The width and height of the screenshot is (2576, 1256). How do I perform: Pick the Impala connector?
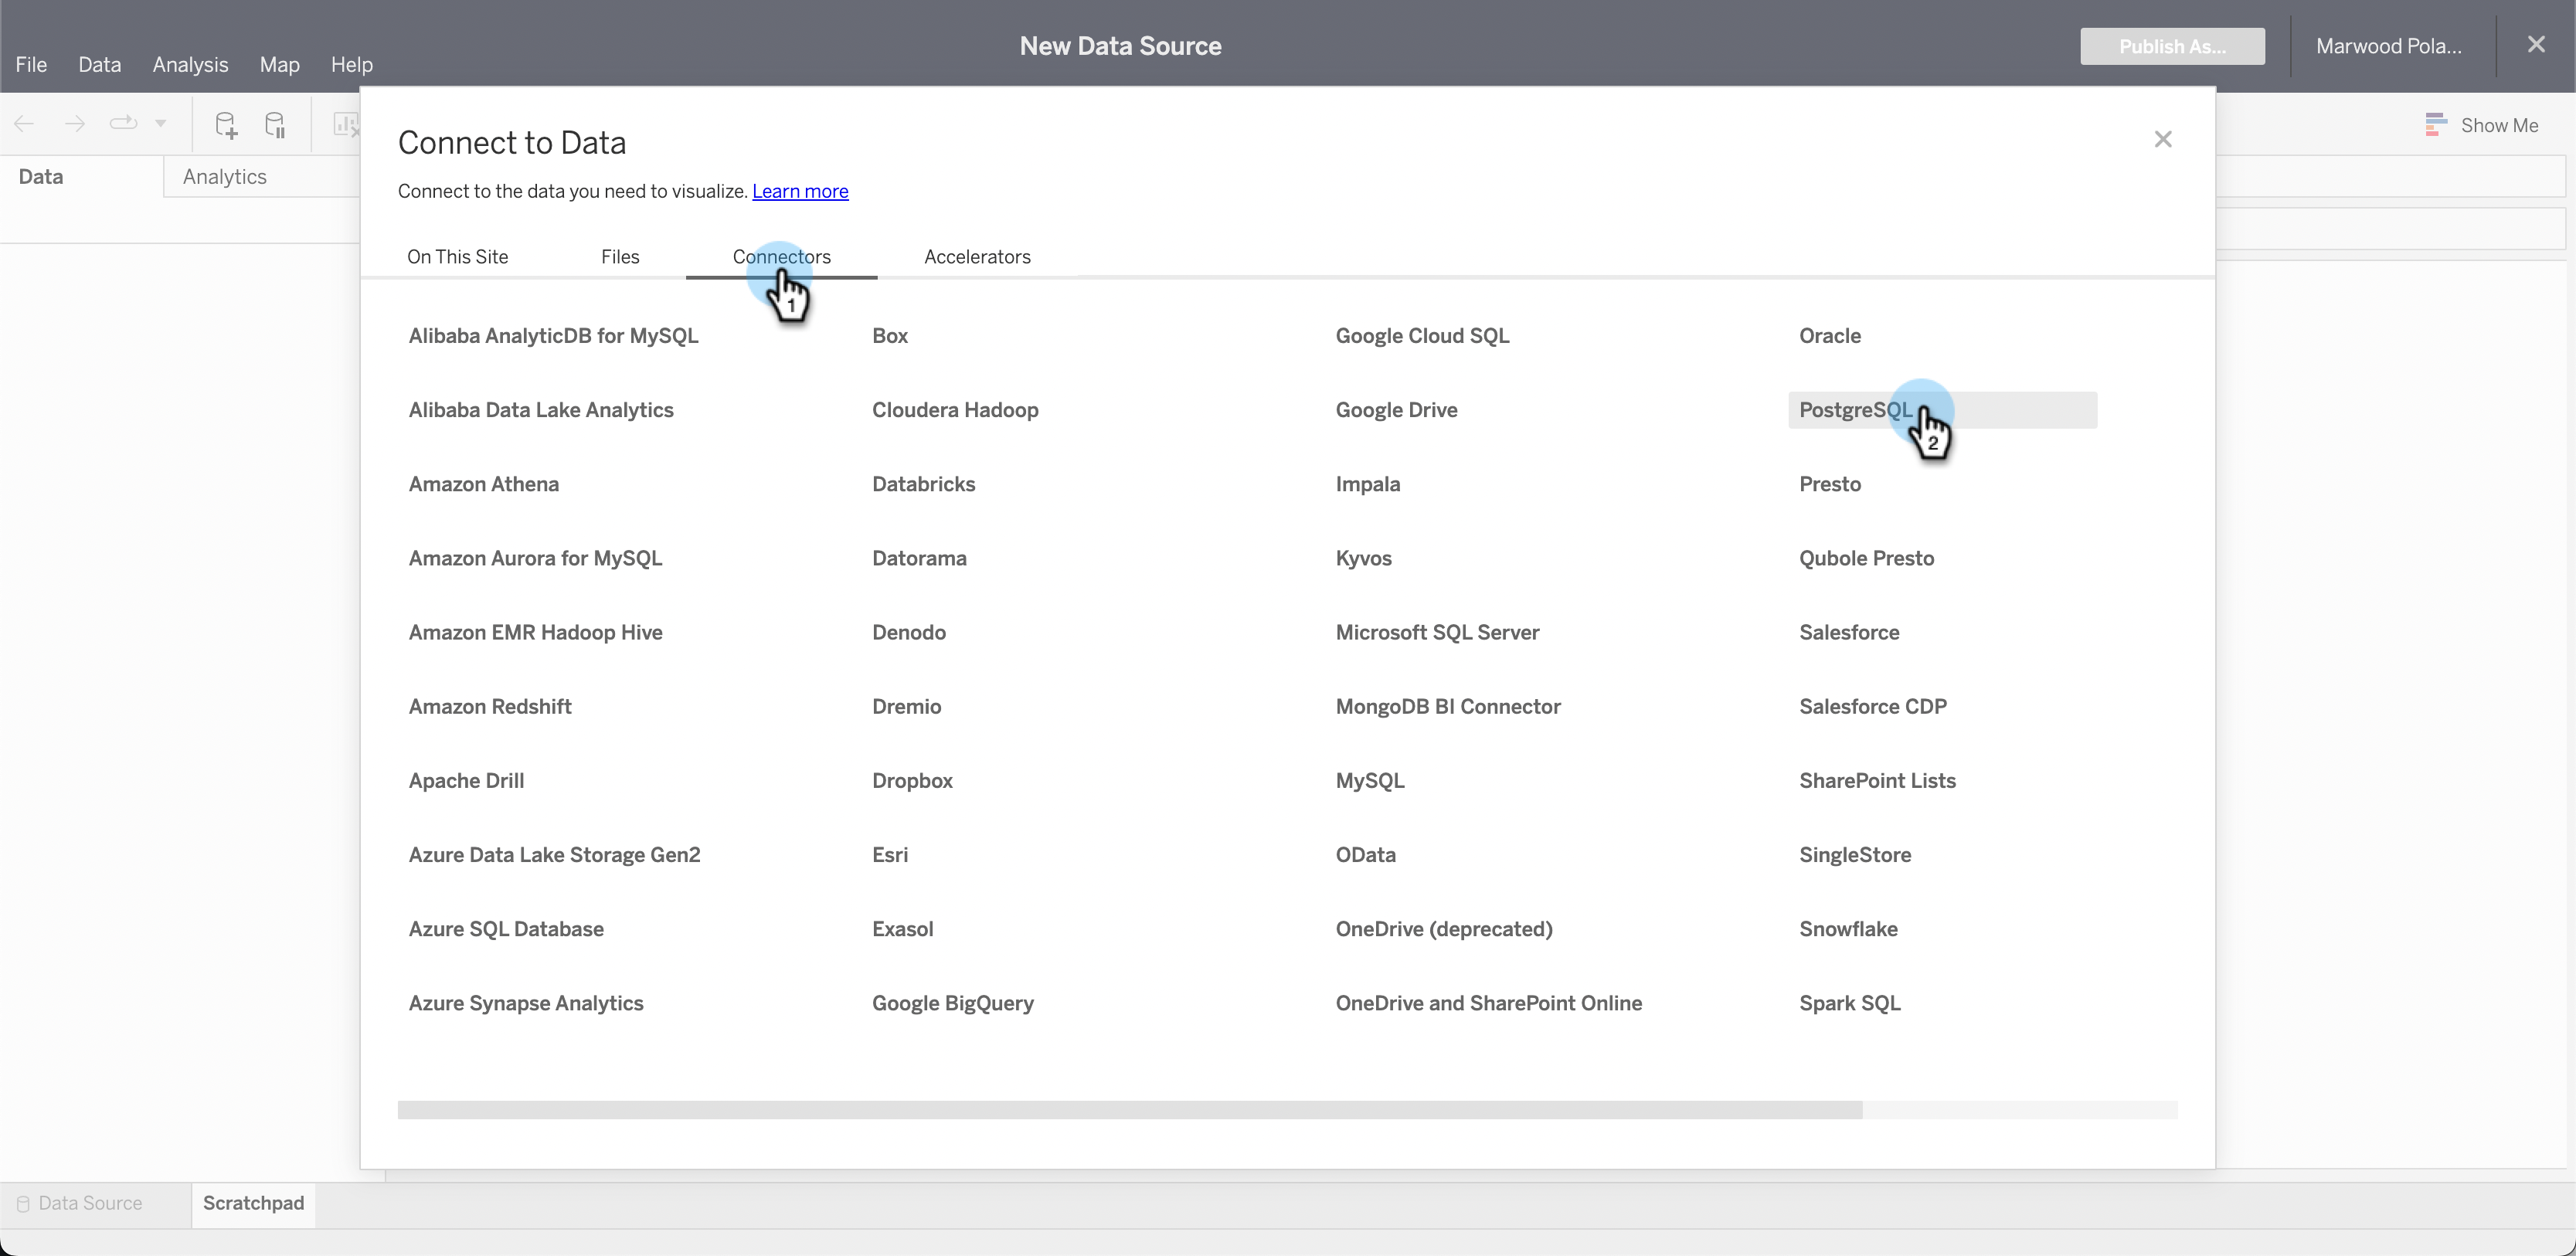coord(1367,484)
